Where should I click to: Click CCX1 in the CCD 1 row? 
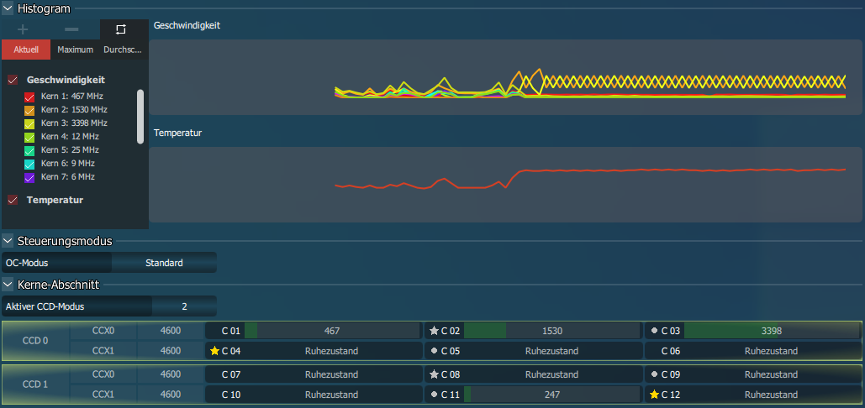103,395
